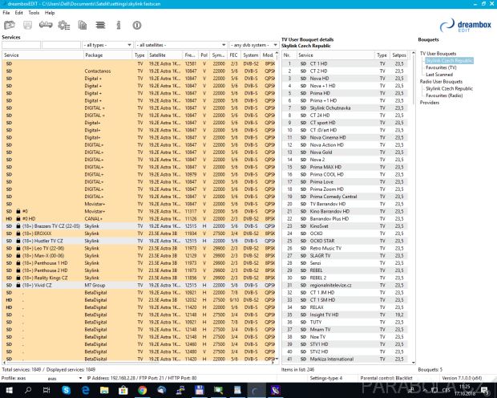Click the HD badge on #0 HD row
The height and width of the screenshot is (398, 497).
(9, 219)
